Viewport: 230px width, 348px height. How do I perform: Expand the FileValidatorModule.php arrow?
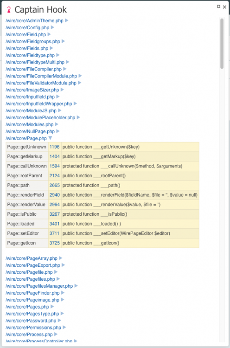pos(80,83)
